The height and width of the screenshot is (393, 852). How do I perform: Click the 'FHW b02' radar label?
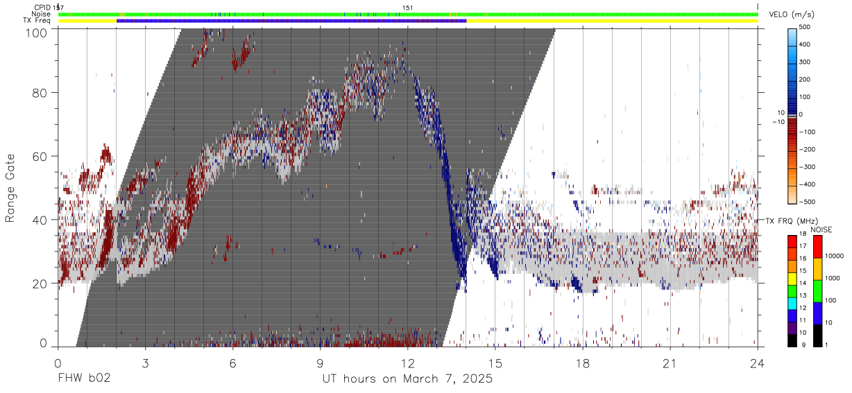pyautogui.click(x=84, y=379)
